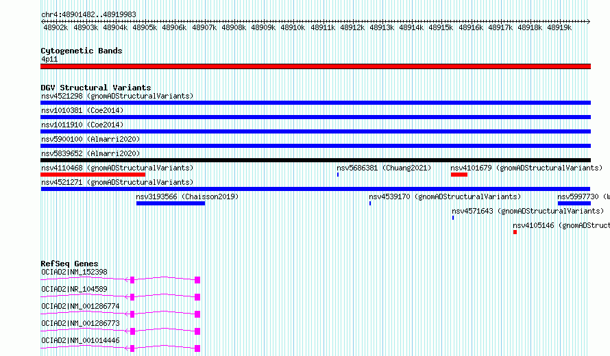Click the 4p11 cytogenetic band red bar
The width and height of the screenshot is (610, 356).
pyautogui.click(x=315, y=66)
